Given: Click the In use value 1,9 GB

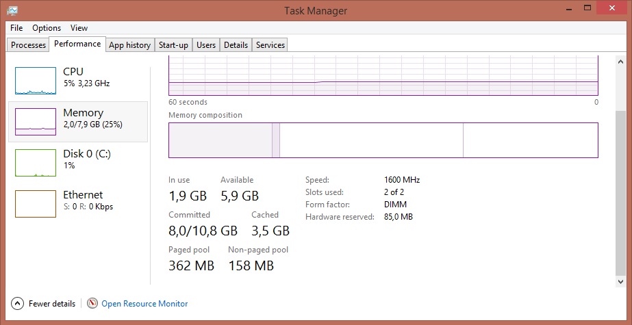Looking at the screenshot, I should [188, 196].
